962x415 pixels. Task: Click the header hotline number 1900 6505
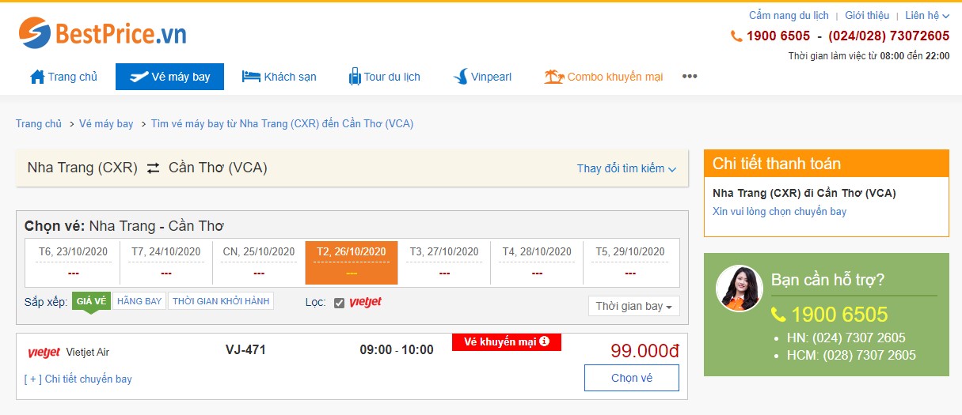[x=778, y=36]
